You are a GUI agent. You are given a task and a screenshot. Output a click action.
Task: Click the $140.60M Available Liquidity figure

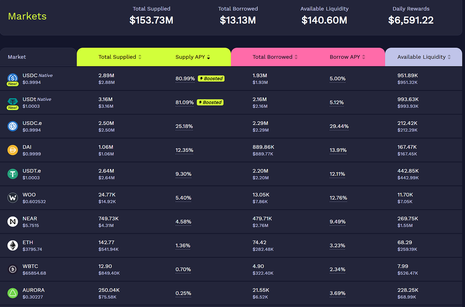[x=325, y=20]
